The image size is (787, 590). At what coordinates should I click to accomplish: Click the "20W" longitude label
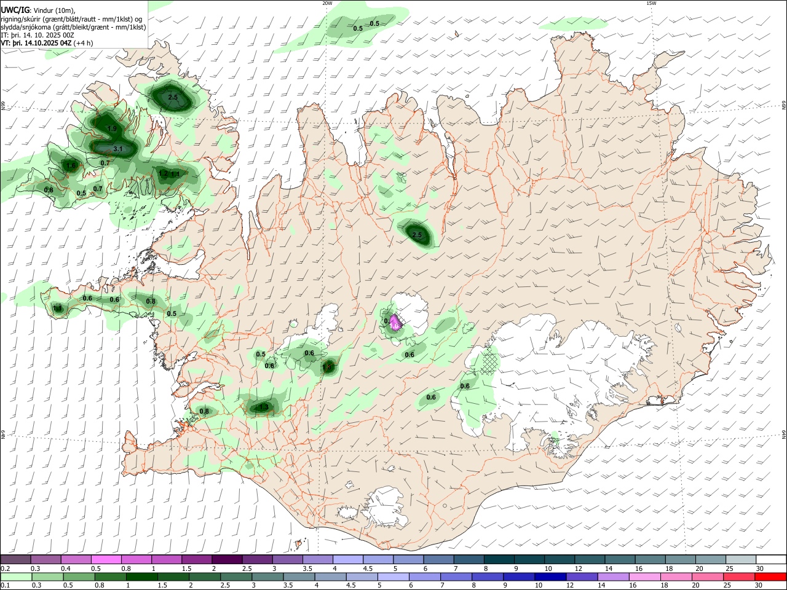pos(327,3)
